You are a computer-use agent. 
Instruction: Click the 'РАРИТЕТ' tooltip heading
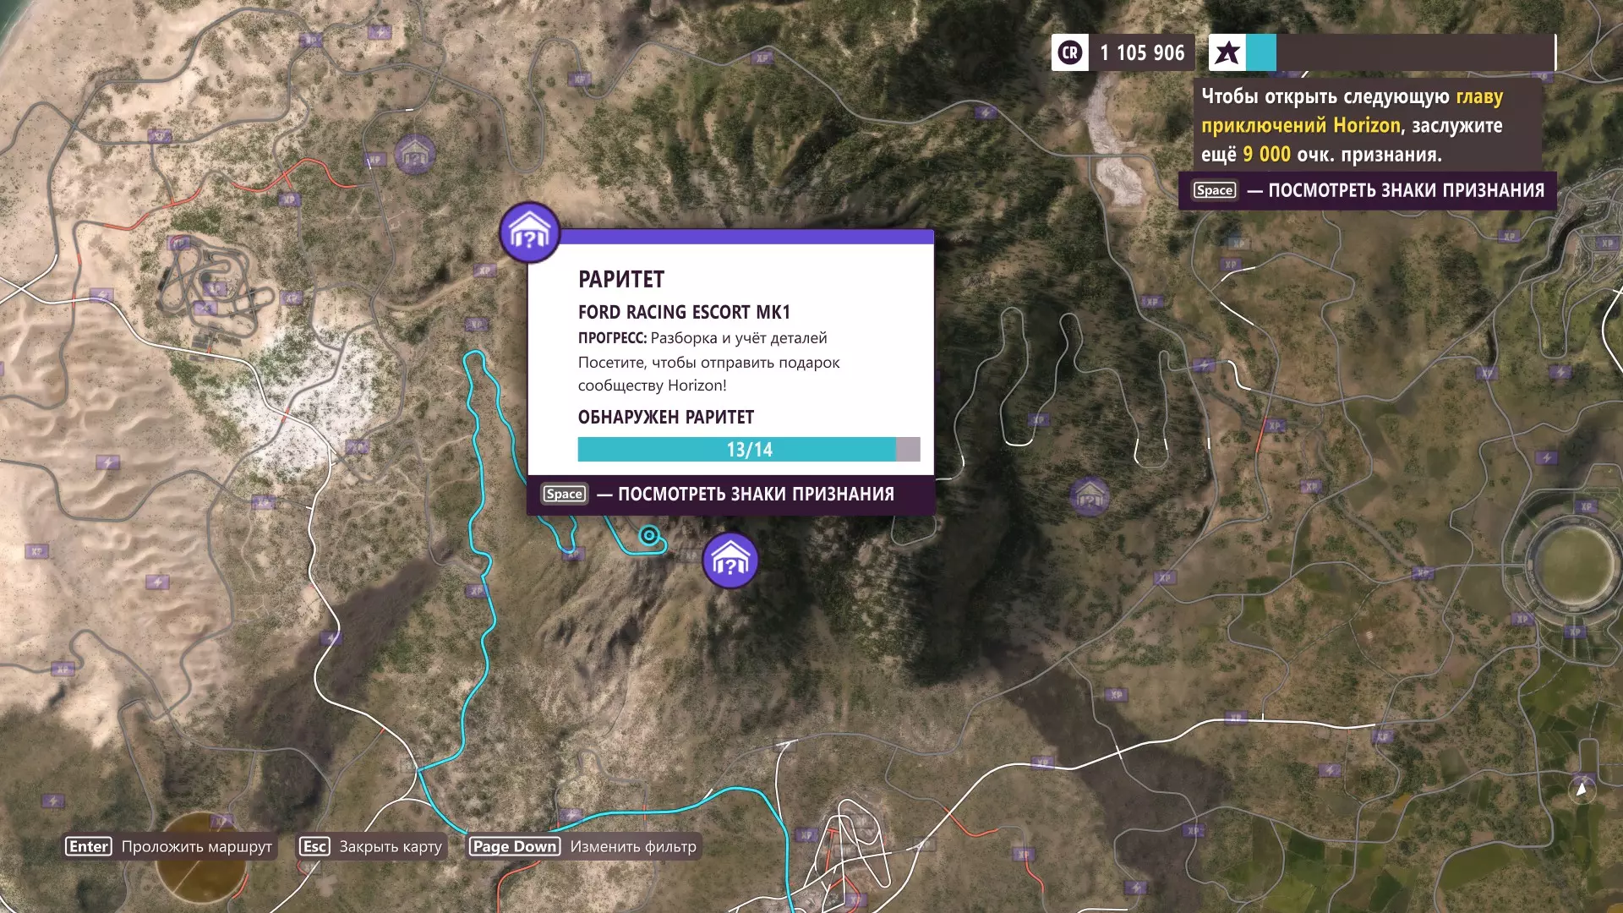(x=621, y=279)
